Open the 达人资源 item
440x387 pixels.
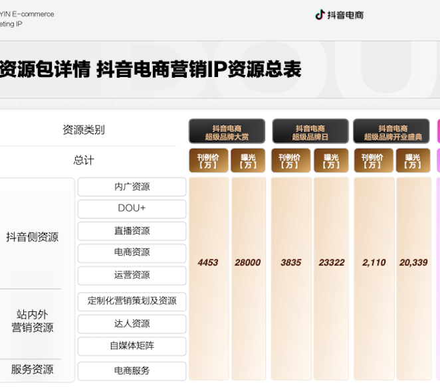(x=132, y=324)
